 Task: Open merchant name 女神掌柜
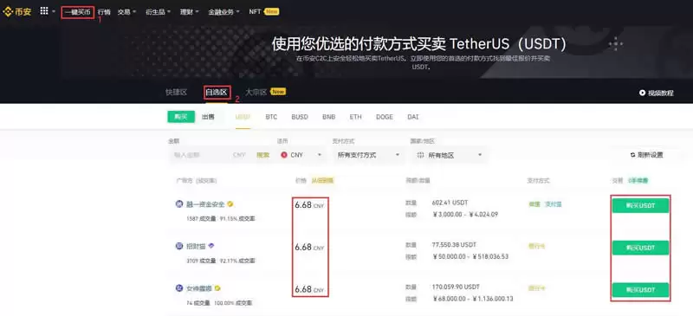tap(199, 288)
